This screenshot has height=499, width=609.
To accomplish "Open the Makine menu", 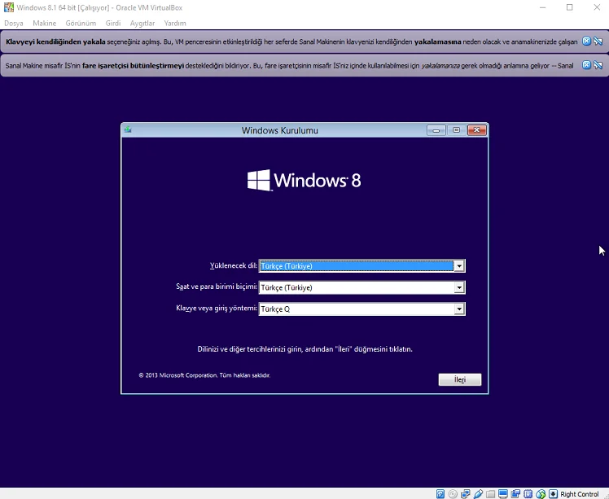I will (45, 24).
